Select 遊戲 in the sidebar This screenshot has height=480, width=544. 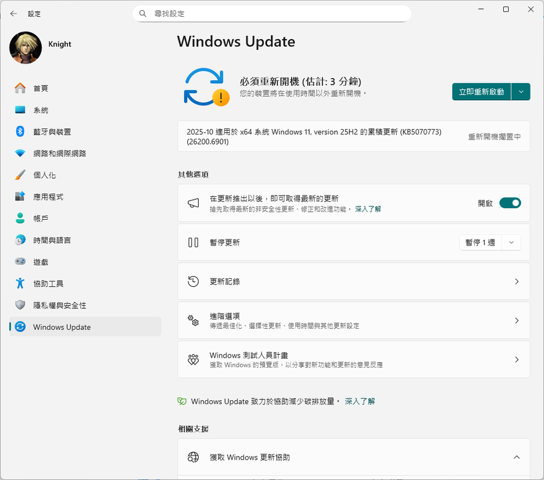point(85,262)
